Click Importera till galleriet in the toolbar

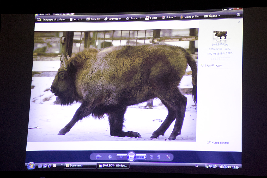pyautogui.click(x=51, y=20)
